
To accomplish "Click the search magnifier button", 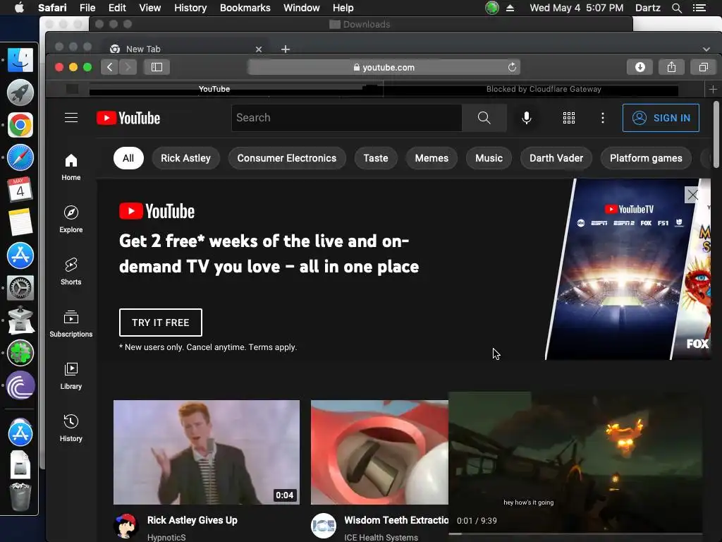I will pyautogui.click(x=484, y=118).
